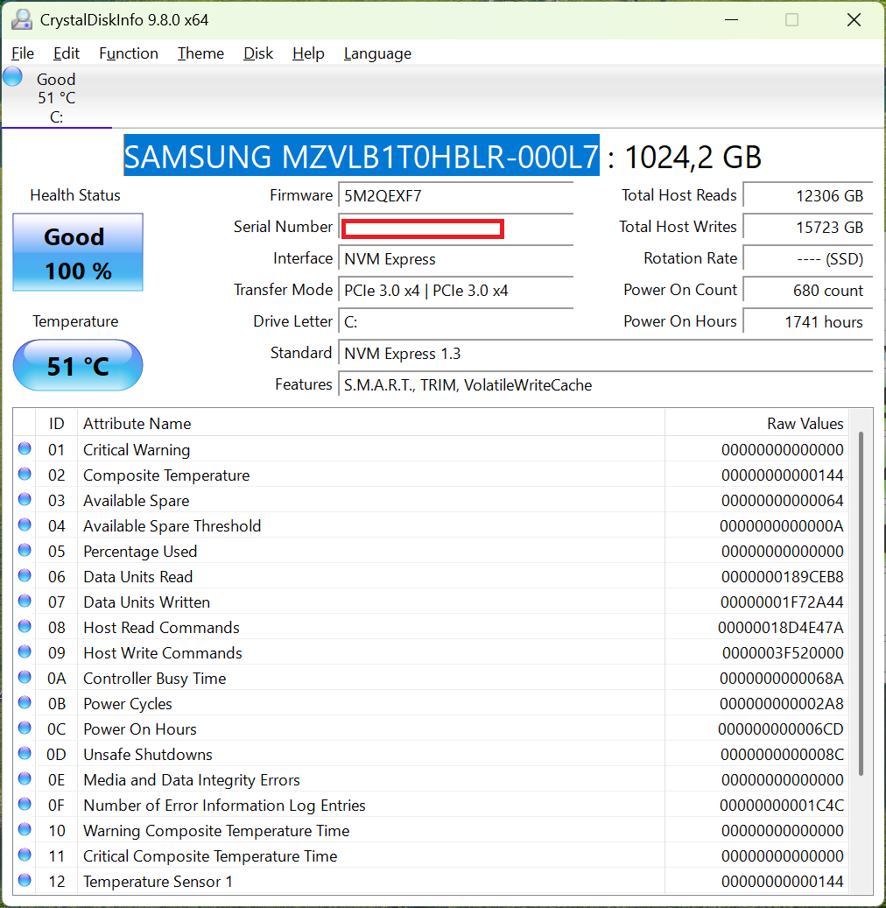Click the Features field with S.M.A.R.T., TRIM

click(x=605, y=385)
